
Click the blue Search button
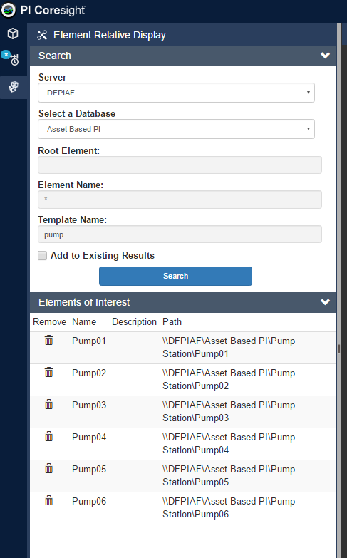pyautogui.click(x=175, y=276)
